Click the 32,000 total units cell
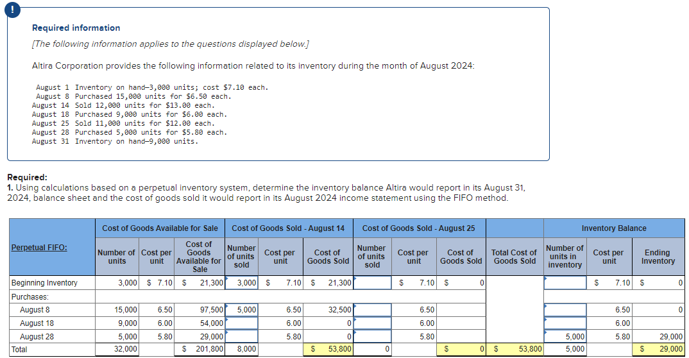This screenshot has width=689, height=358. (x=117, y=349)
